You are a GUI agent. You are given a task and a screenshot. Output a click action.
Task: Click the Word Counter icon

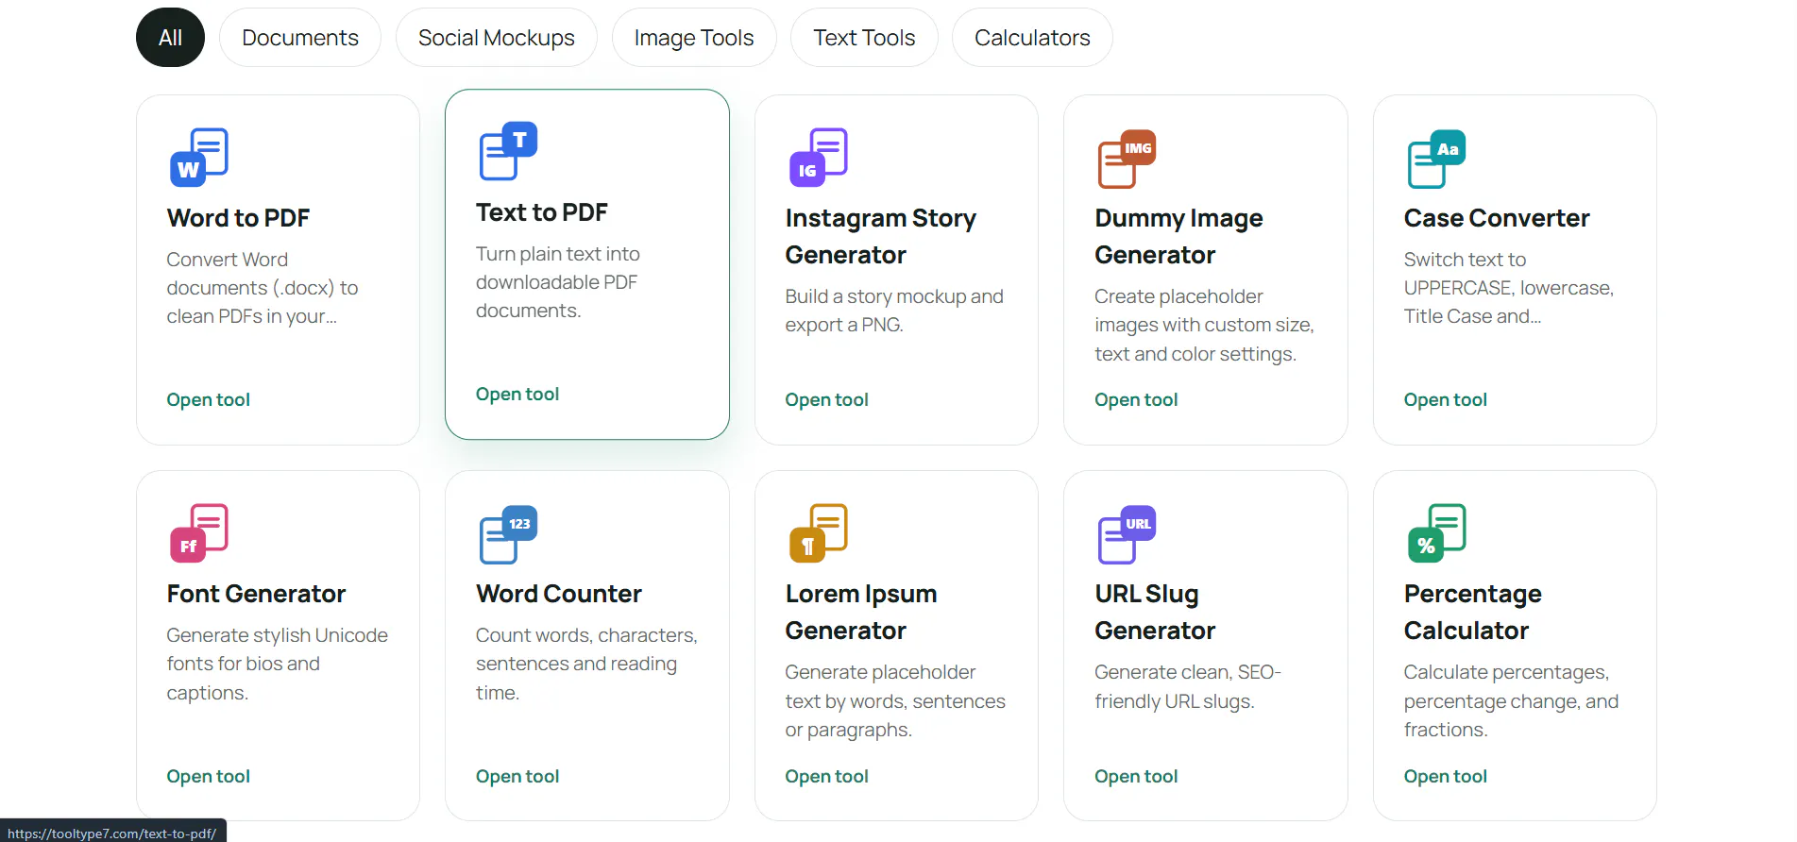(508, 534)
